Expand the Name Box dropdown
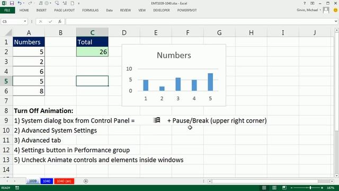339x191 pixels. pos(25,21)
